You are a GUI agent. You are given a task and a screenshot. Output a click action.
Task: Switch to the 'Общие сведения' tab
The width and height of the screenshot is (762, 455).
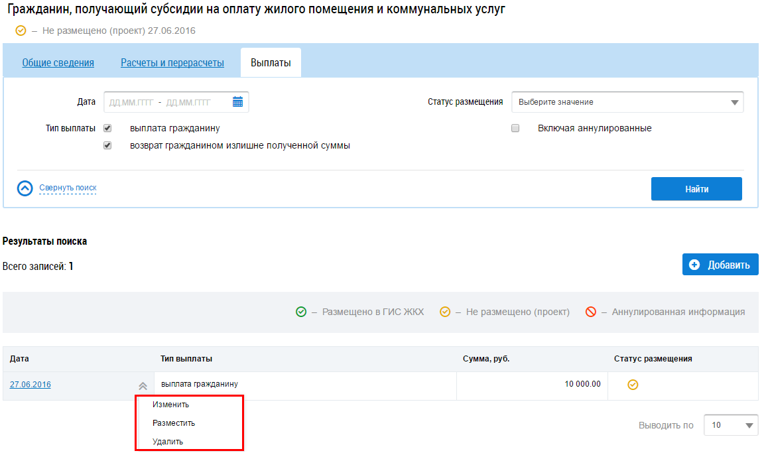[x=58, y=63]
